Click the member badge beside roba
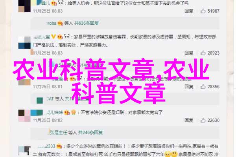The width and height of the screenshot is (236, 157). click(x=60, y=23)
